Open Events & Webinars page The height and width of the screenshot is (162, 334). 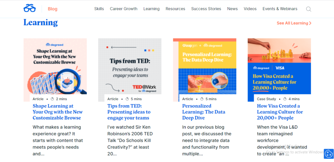pos(280,9)
